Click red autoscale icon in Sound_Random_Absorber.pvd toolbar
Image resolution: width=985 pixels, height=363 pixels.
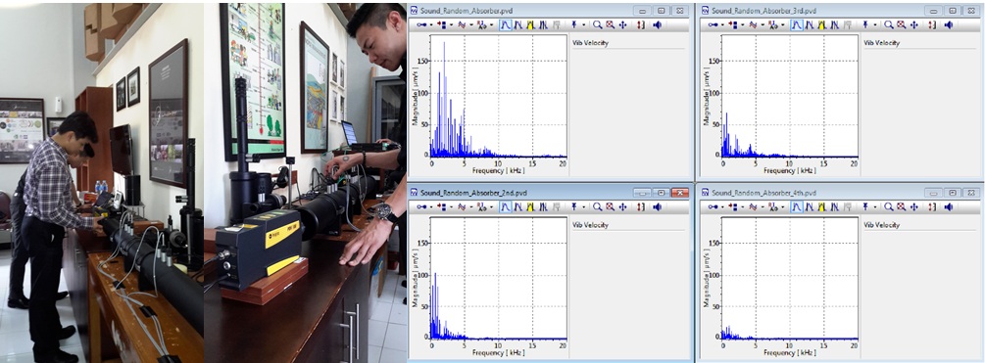[x=641, y=25]
